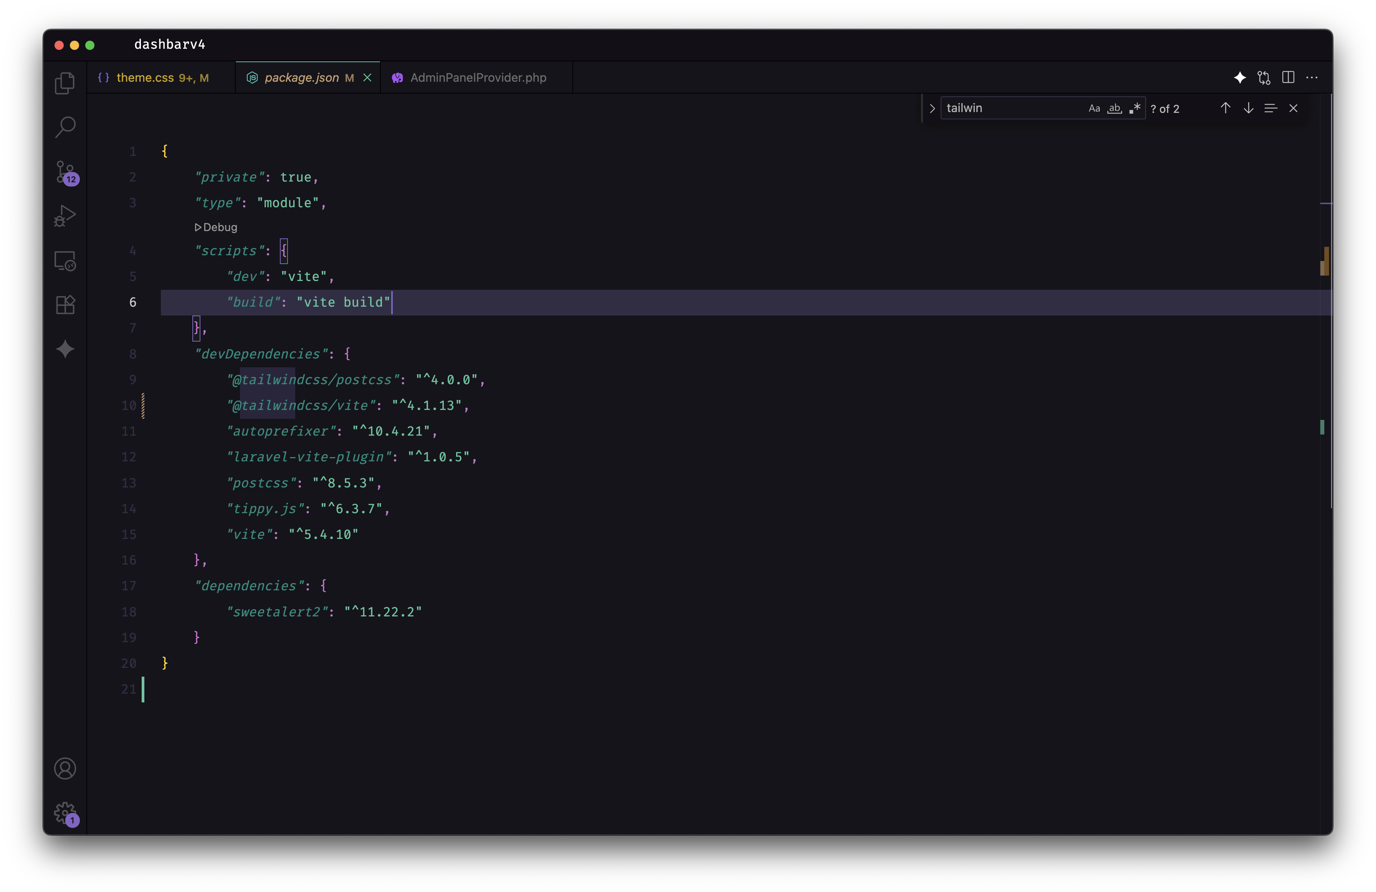The height and width of the screenshot is (892, 1376).
Task: Open the Explorer view icon
Action: [x=65, y=83]
